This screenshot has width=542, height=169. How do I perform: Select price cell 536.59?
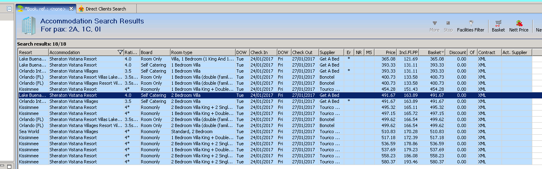point(385,144)
